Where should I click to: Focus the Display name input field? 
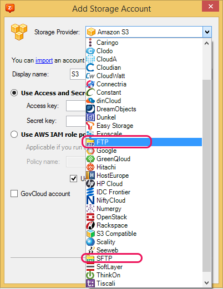tap(78, 74)
